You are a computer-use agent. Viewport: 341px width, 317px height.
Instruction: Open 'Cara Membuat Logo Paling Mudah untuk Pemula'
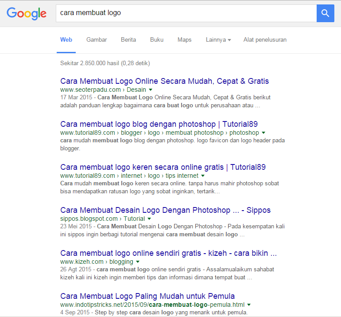[147, 296]
